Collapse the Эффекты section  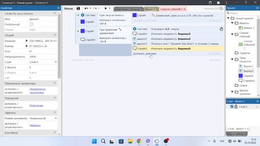click(55, 113)
